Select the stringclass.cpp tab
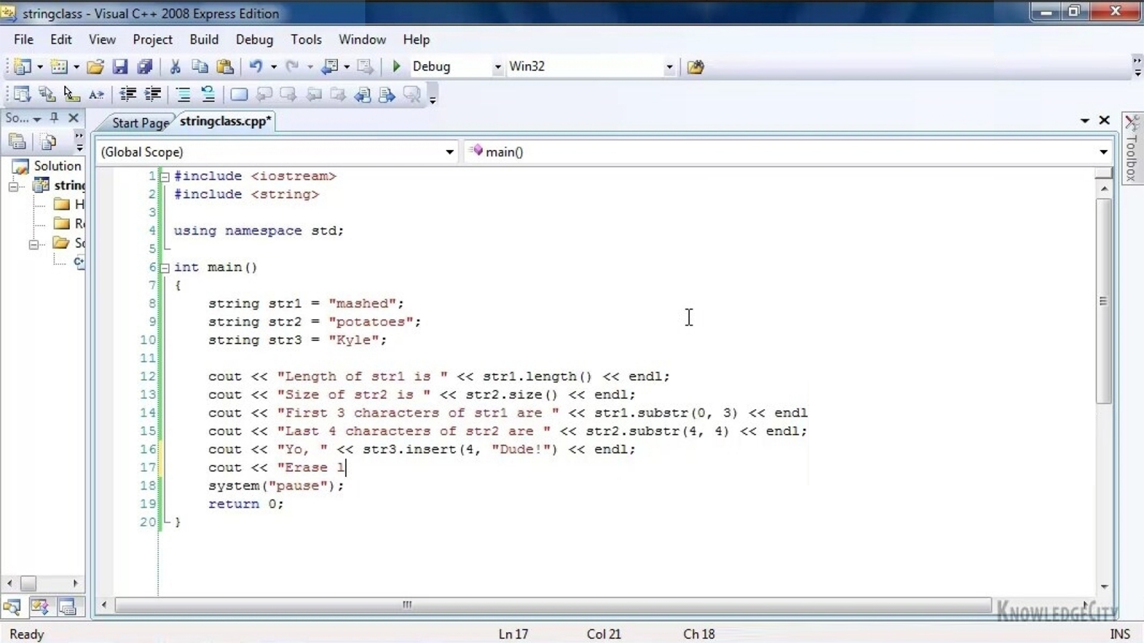Screen dimensions: 1144x643 225,121
